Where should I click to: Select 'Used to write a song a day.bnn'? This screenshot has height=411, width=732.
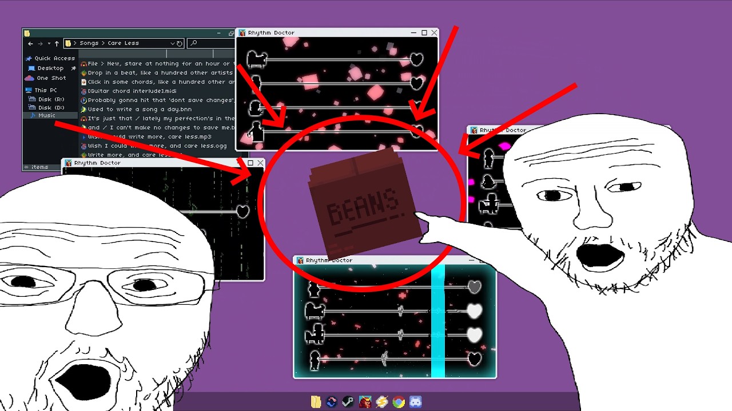point(137,110)
